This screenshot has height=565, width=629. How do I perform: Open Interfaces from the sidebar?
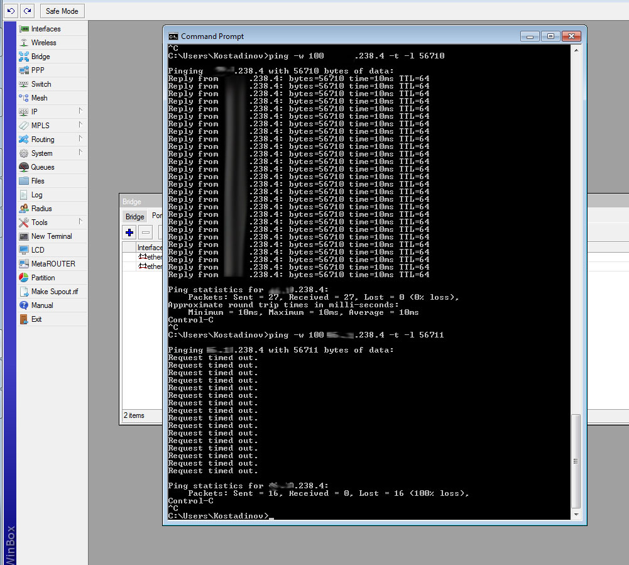[46, 29]
